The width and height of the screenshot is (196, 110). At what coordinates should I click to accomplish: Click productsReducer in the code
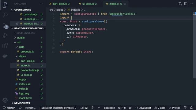click(x=94, y=29)
